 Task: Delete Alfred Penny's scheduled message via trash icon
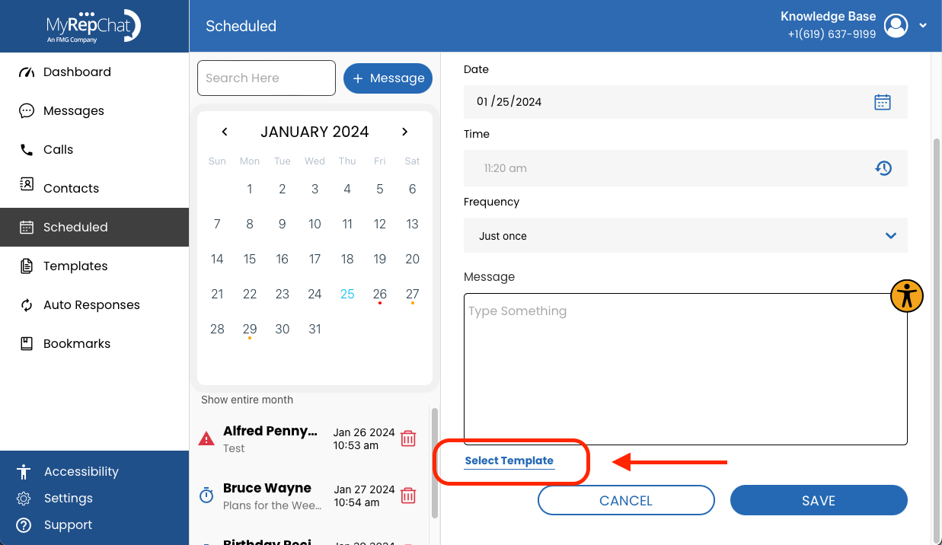click(408, 438)
